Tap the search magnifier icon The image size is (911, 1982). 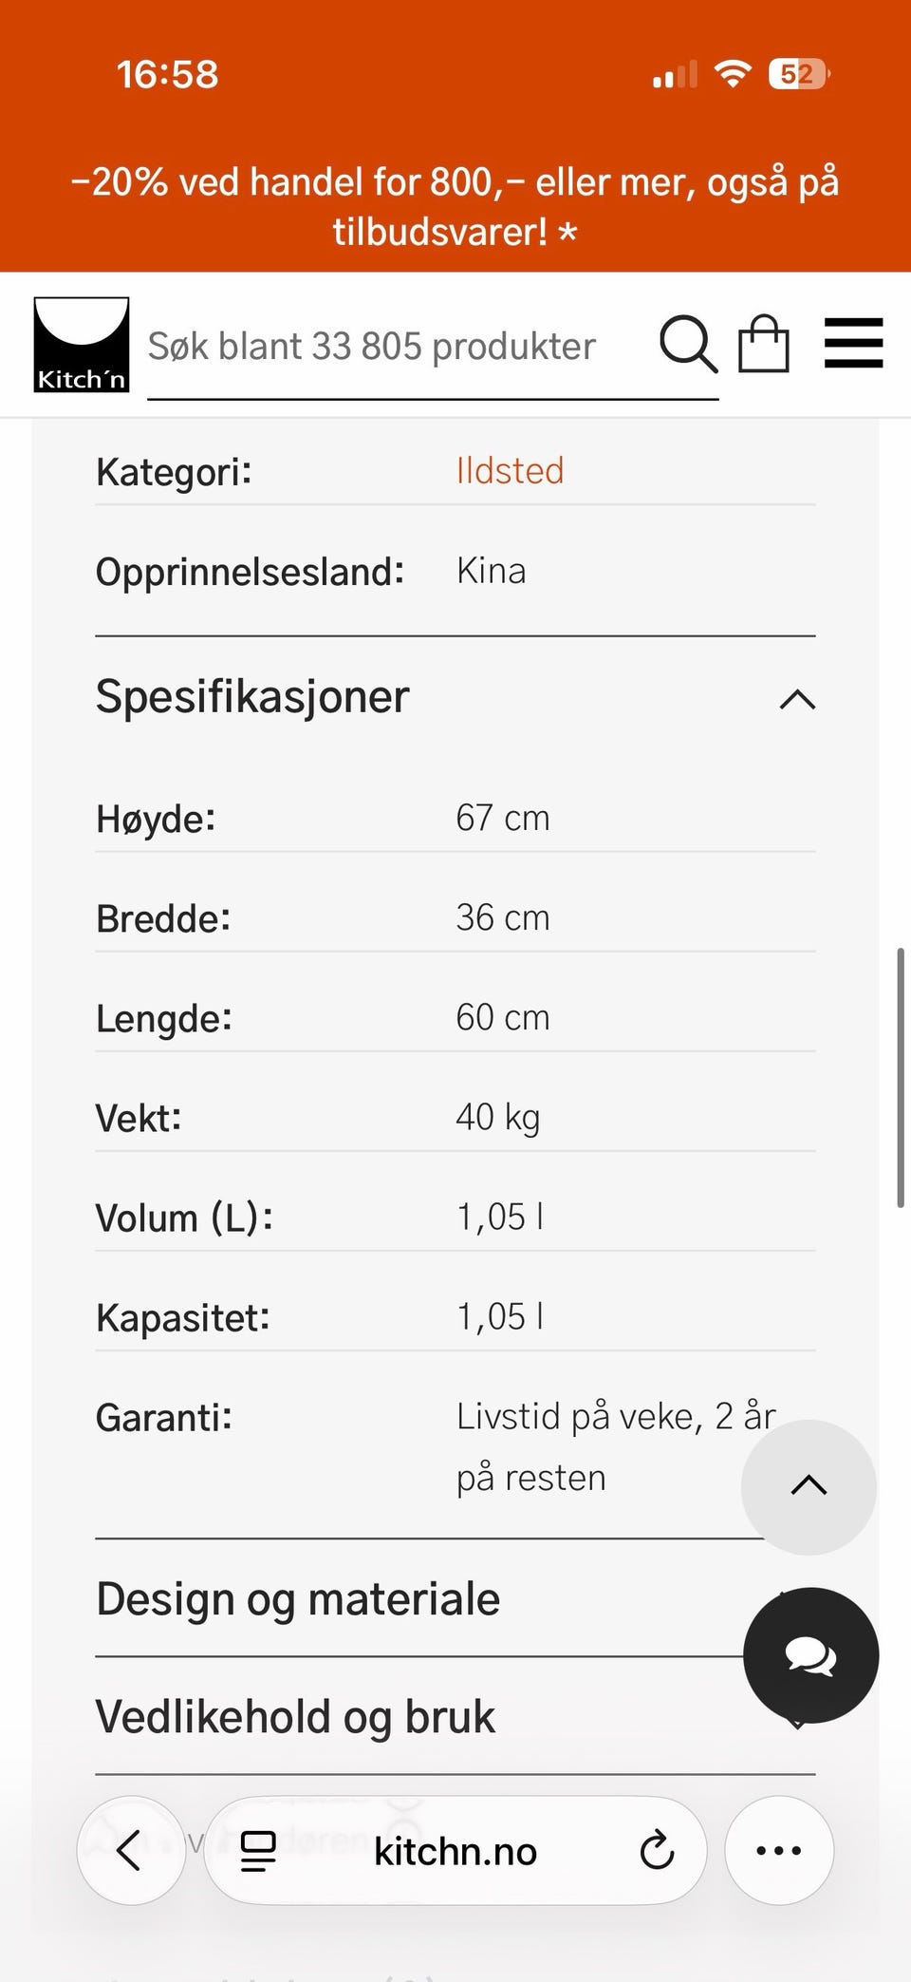click(x=687, y=344)
